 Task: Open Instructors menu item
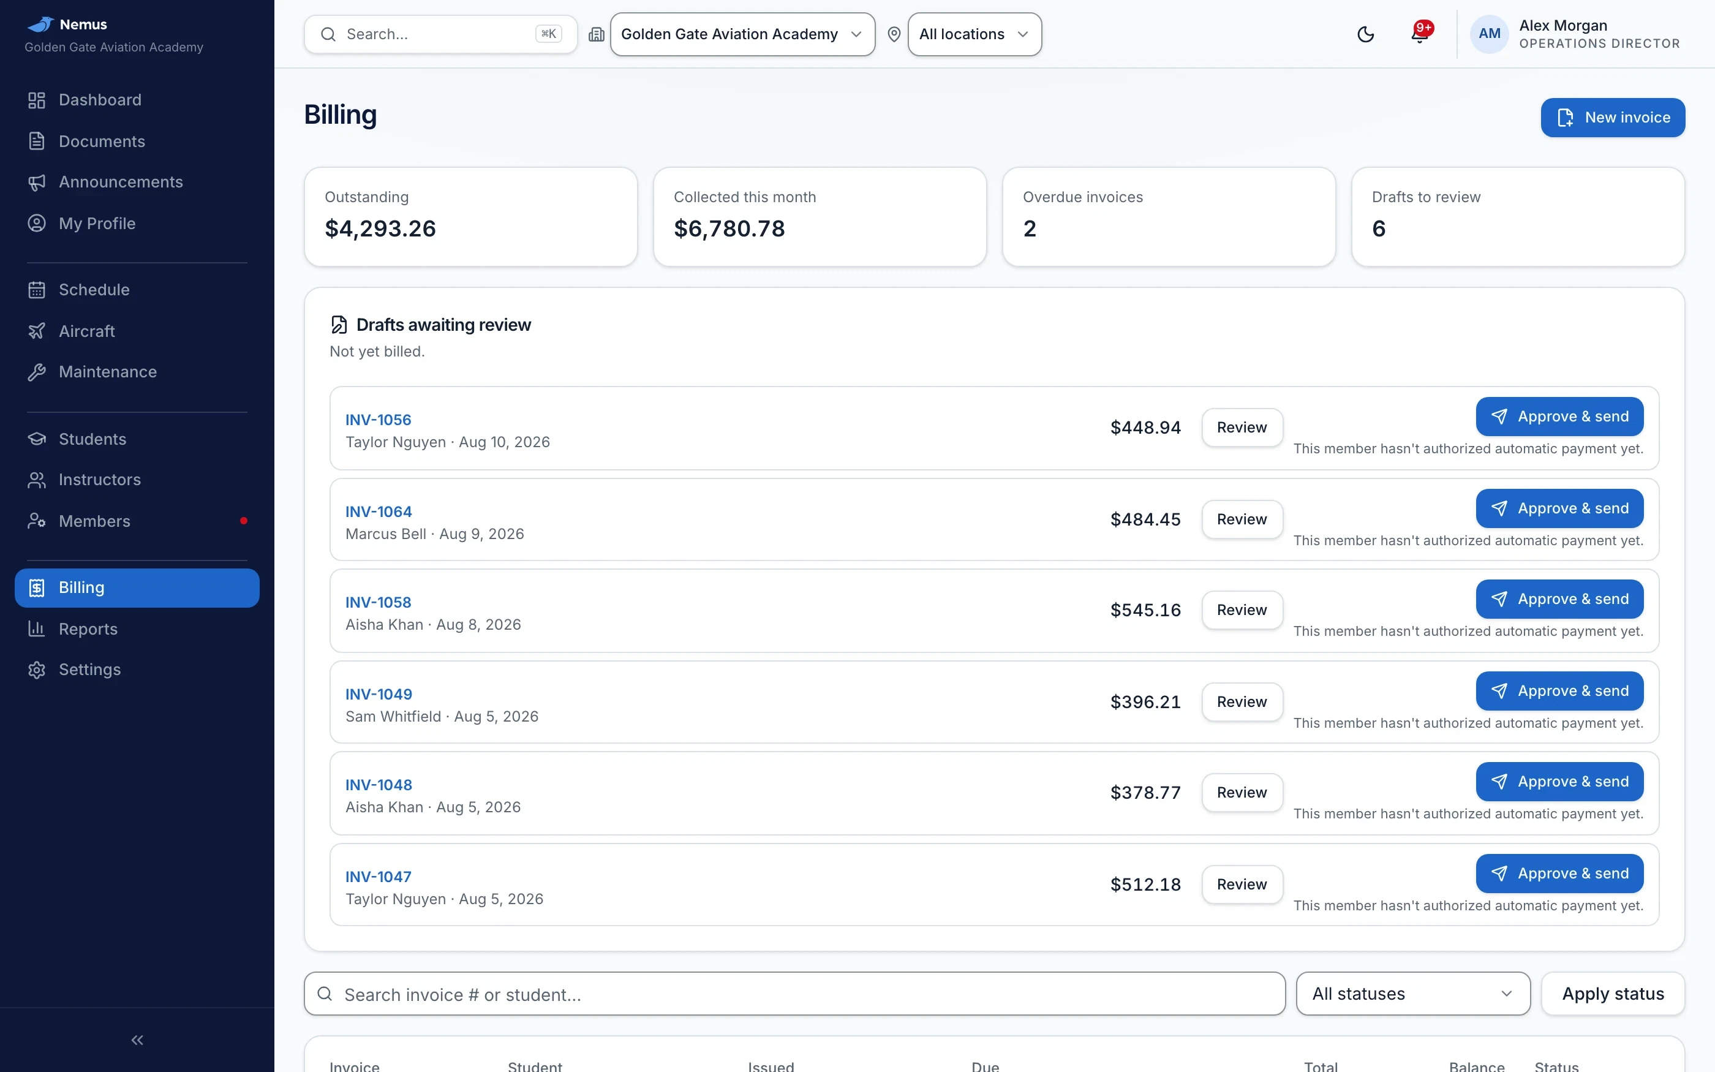pos(137,480)
